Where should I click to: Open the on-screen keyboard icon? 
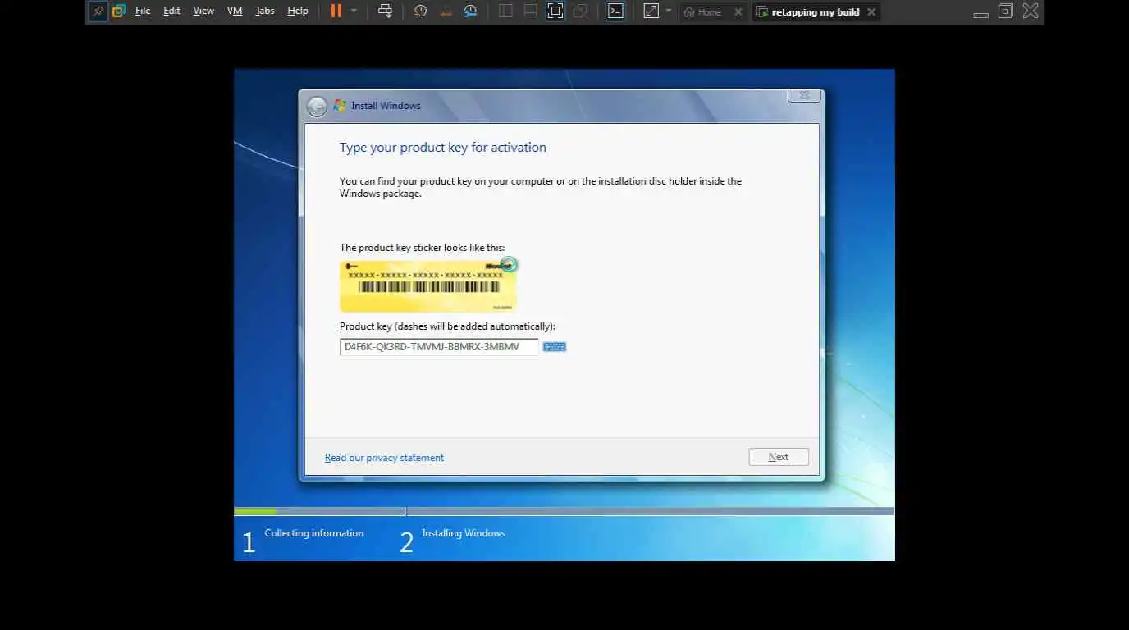(x=555, y=347)
